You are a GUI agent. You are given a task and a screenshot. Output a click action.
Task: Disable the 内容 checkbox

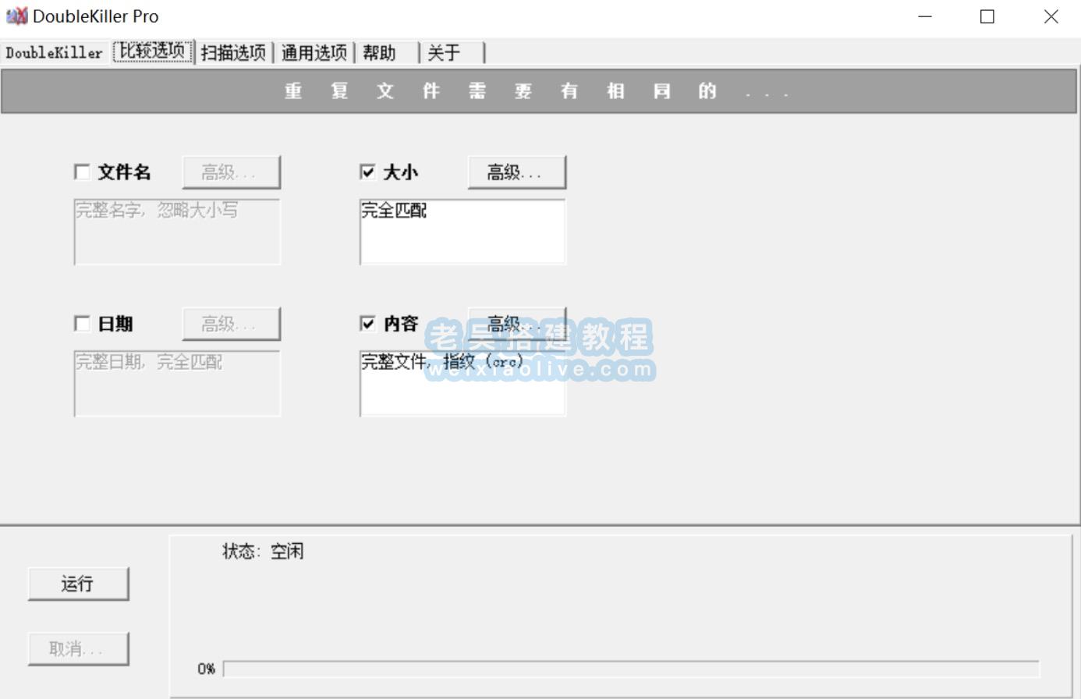pyautogui.click(x=367, y=324)
